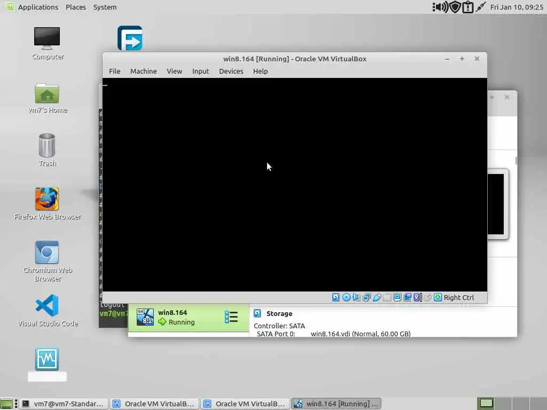Click the Storage section header in Manager
Image resolution: width=547 pixels, height=410 pixels.
pos(279,314)
